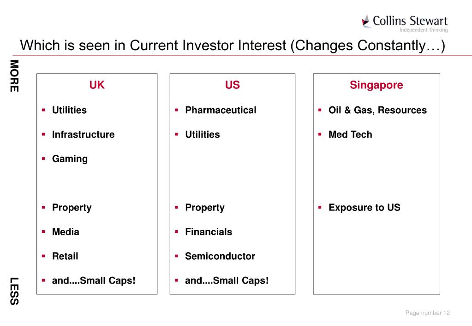Select the US column heading
This screenshot has height=326, width=472.
tap(233, 85)
